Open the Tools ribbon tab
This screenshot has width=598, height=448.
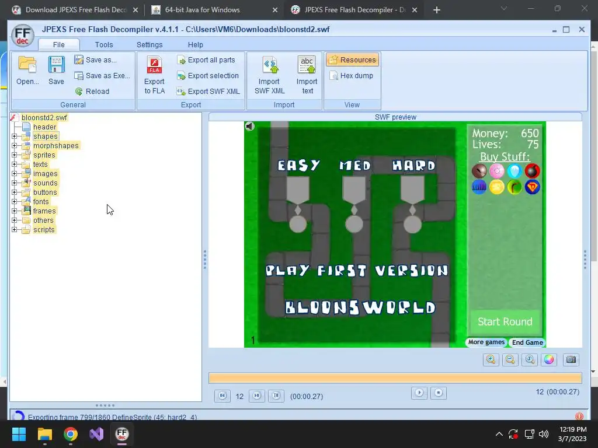click(x=104, y=44)
